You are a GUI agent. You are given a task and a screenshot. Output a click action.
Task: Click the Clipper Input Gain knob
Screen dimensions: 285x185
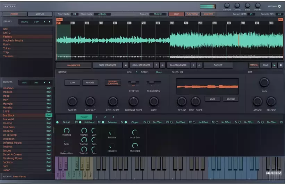(x=135, y=132)
